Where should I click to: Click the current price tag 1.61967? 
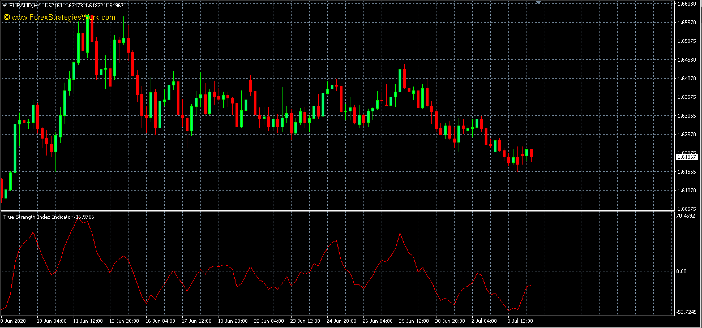687,157
